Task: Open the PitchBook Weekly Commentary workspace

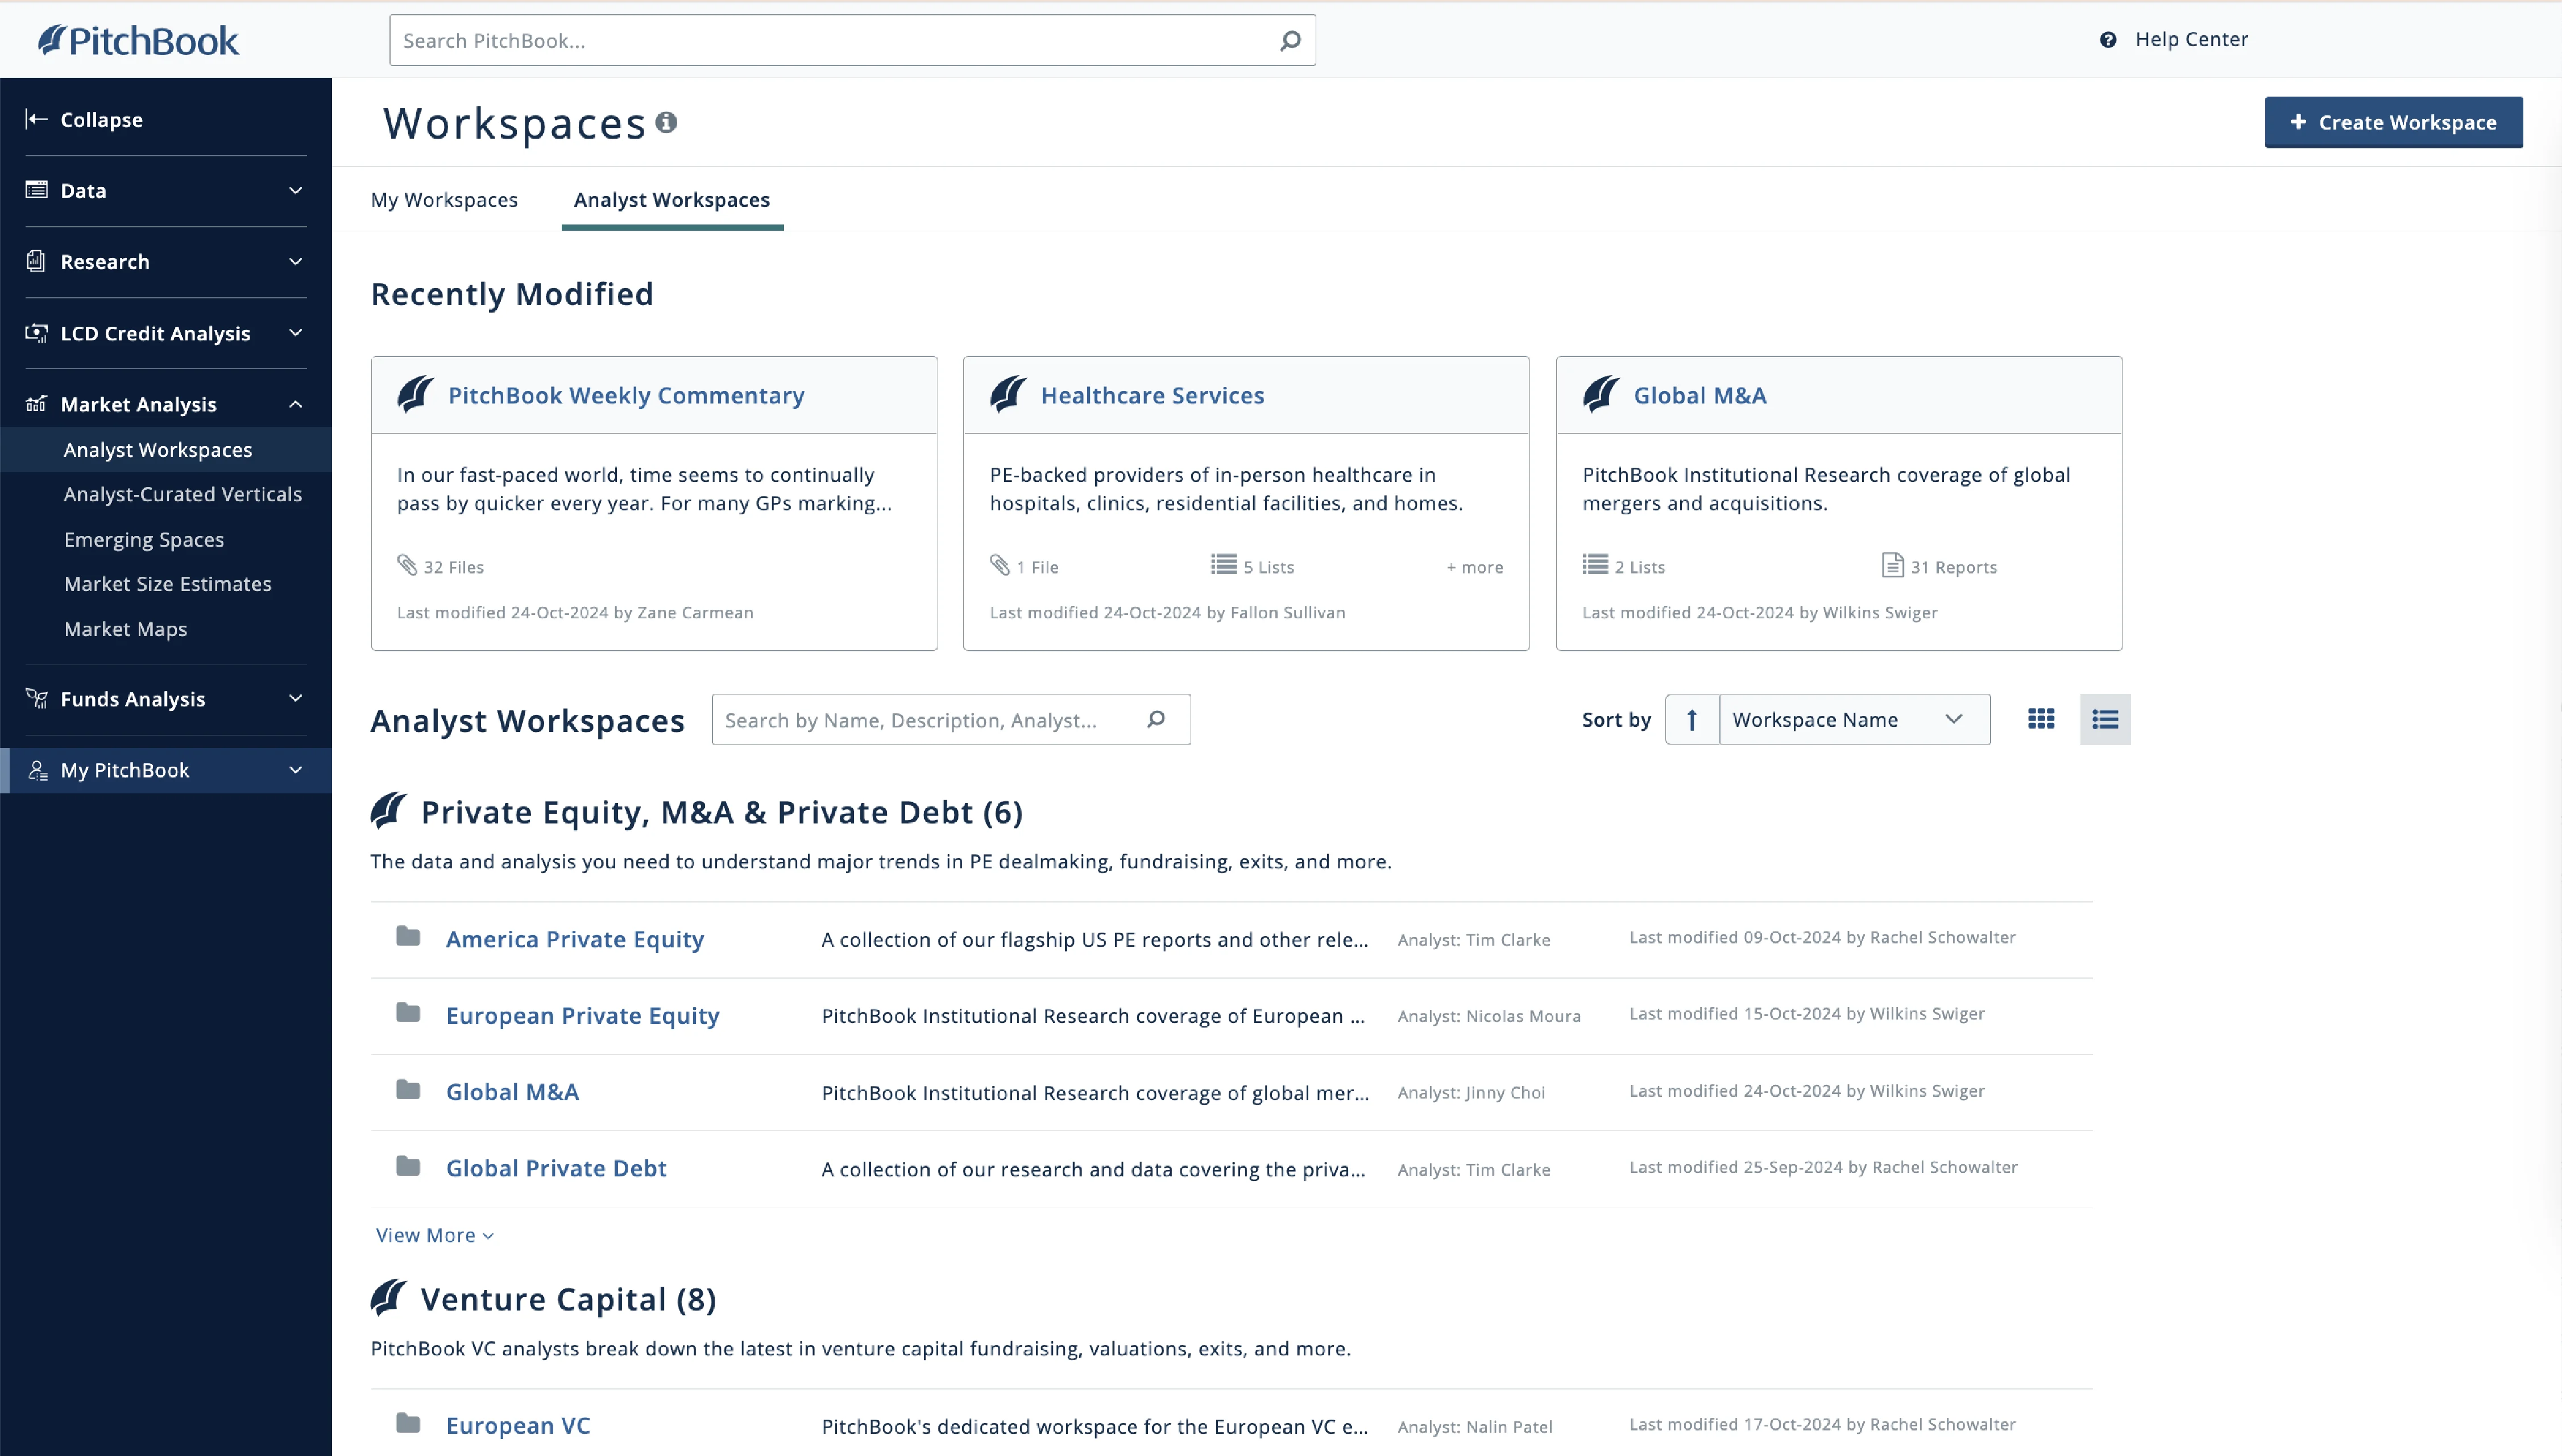Action: [x=626, y=395]
